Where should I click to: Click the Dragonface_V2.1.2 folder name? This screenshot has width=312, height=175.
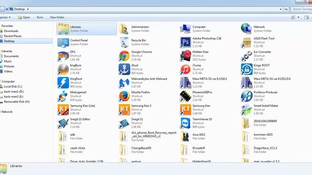pos(265,148)
